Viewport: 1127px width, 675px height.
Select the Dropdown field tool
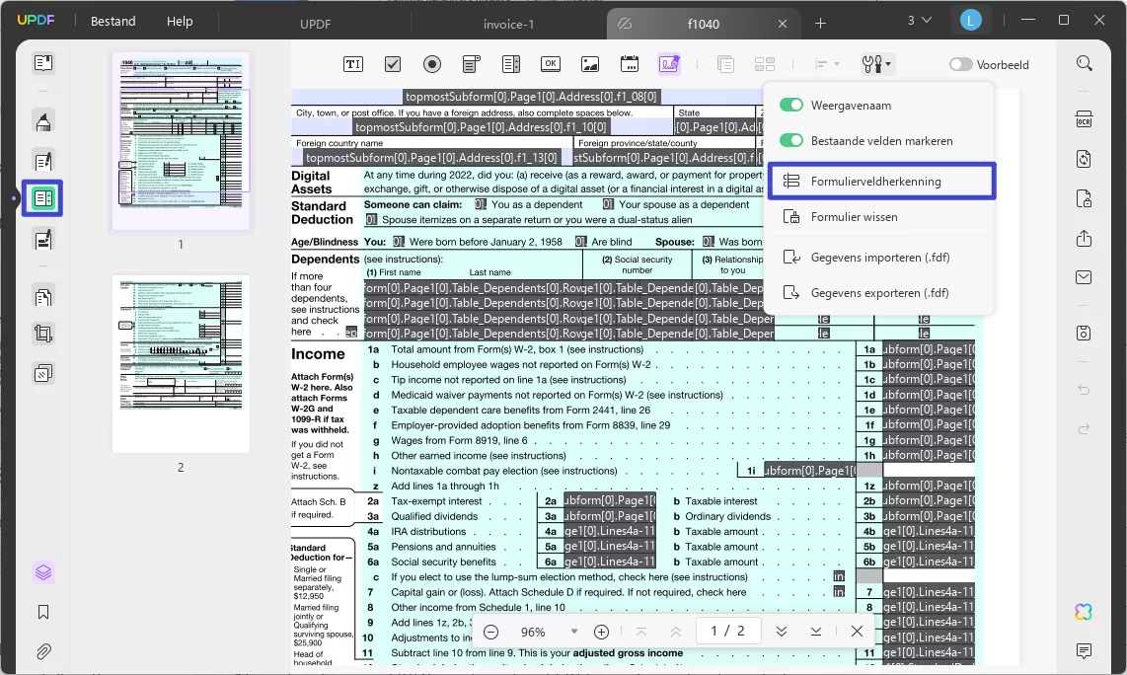pos(472,64)
